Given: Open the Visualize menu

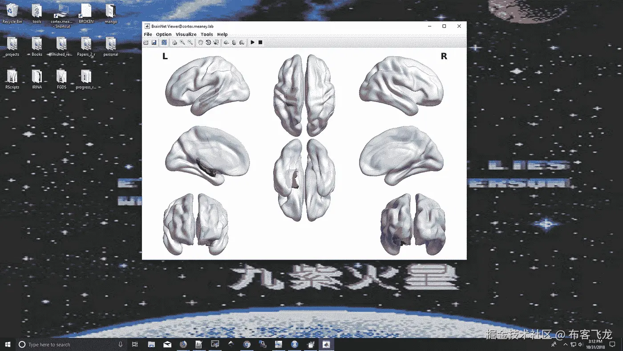Looking at the screenshot, I should [x=186, y=34].
